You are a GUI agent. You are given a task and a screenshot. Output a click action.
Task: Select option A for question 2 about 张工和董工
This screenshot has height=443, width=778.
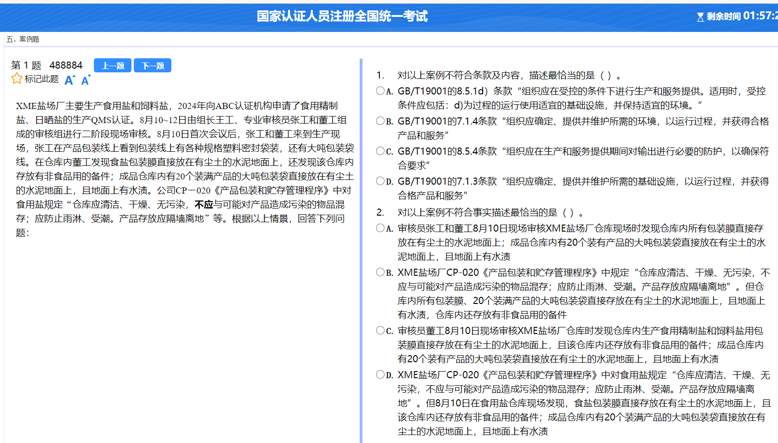[380, 228]
